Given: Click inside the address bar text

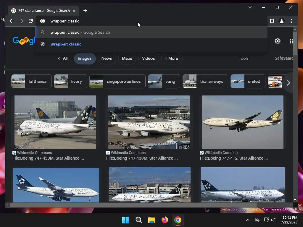Looking at the screenshot, I should 65,21.
